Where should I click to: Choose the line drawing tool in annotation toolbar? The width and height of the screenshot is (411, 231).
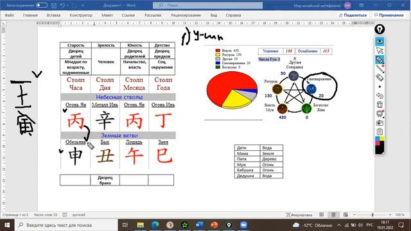(x=380, y=69)
